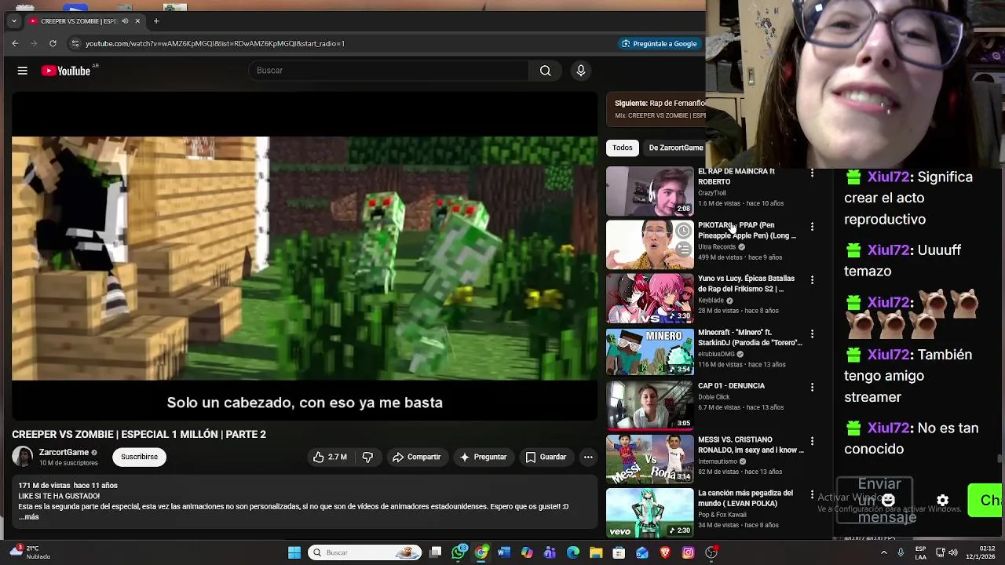1005x565 pixels.
Task: Open site info icon in address bar
Action: click(75, 44)
